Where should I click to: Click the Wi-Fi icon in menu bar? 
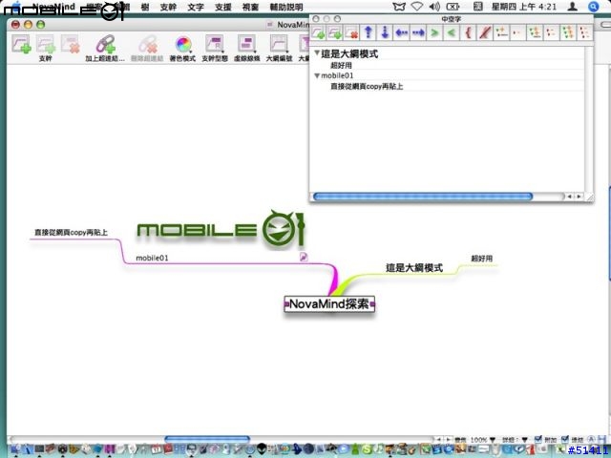tap(417, 7)
